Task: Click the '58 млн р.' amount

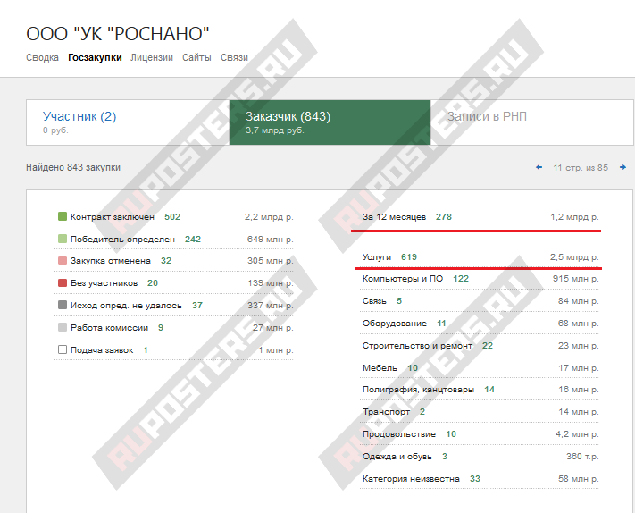Action: tap(579, 478)
